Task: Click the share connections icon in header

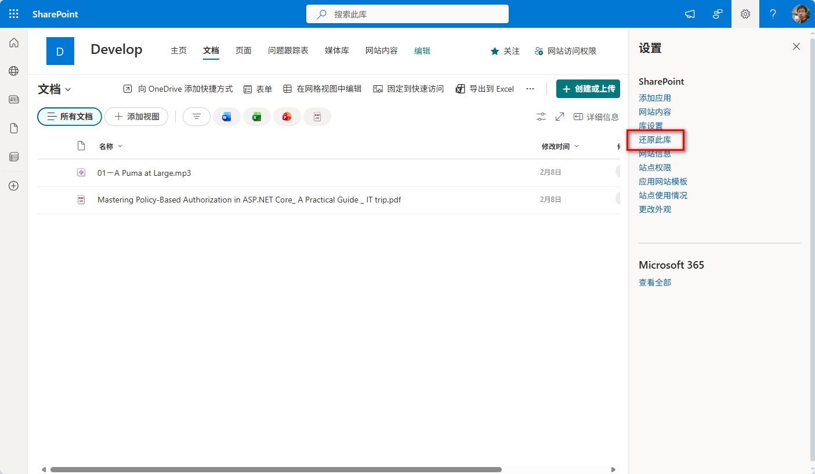Action: tap(718, 14)
